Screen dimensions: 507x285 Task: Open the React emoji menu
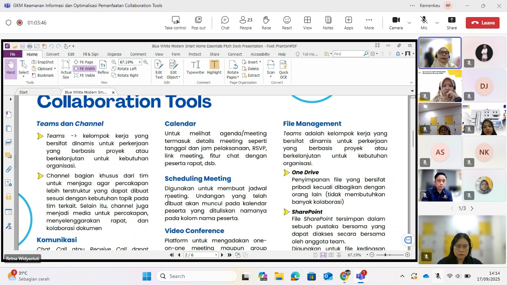click(x=287, y=23)
